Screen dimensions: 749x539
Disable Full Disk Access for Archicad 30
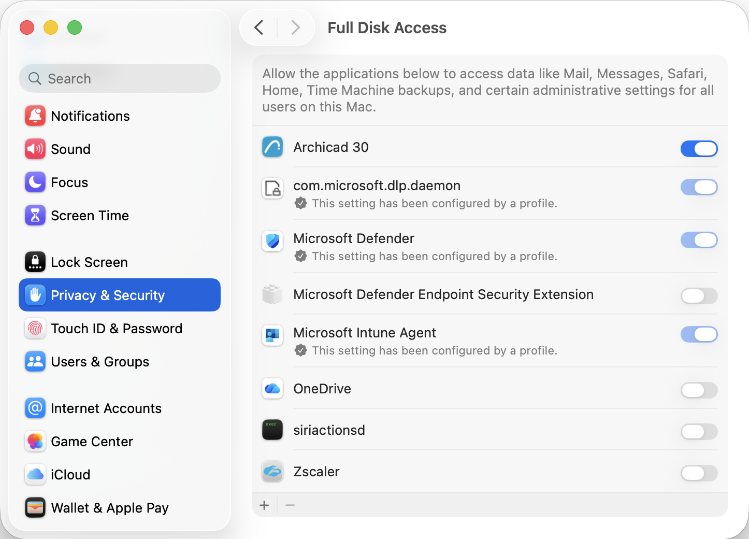[699, 149]
